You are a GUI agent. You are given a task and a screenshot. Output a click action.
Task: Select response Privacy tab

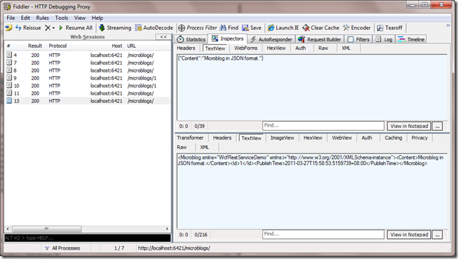(420, 138)
